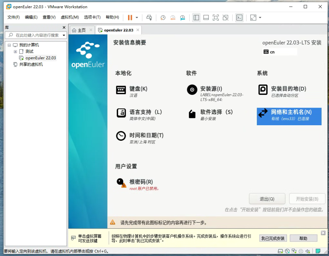This screenshot has width=329, height=256.
Task: Click the CD/DVD drive status bar icon
Action: [x=287, y=251]
